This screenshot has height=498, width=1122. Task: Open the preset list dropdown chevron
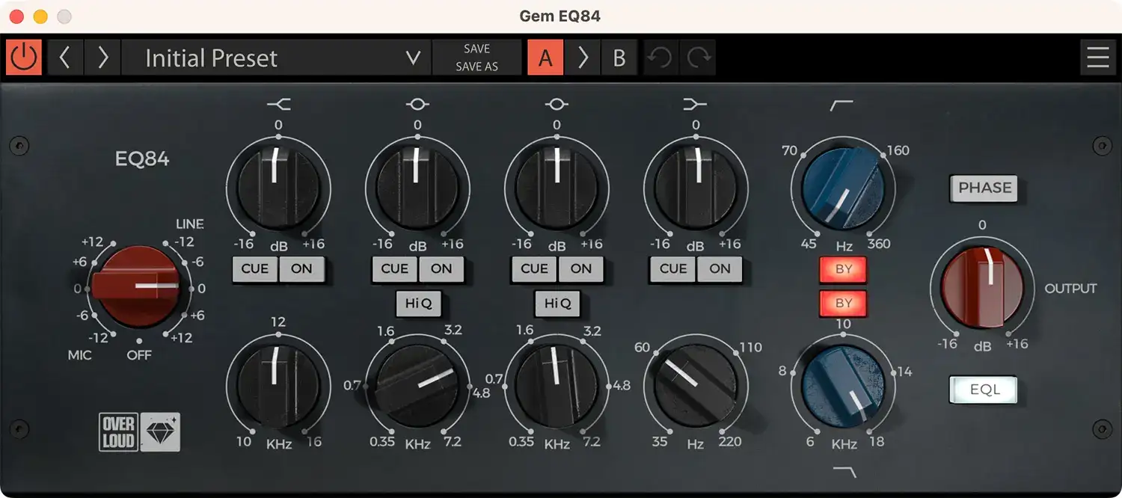pos(412,58)
